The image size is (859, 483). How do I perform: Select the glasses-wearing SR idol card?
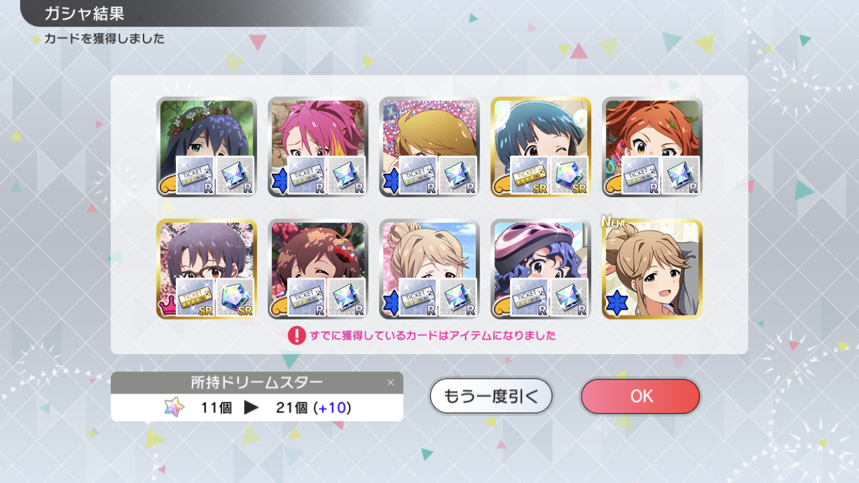tap(207, 269)
